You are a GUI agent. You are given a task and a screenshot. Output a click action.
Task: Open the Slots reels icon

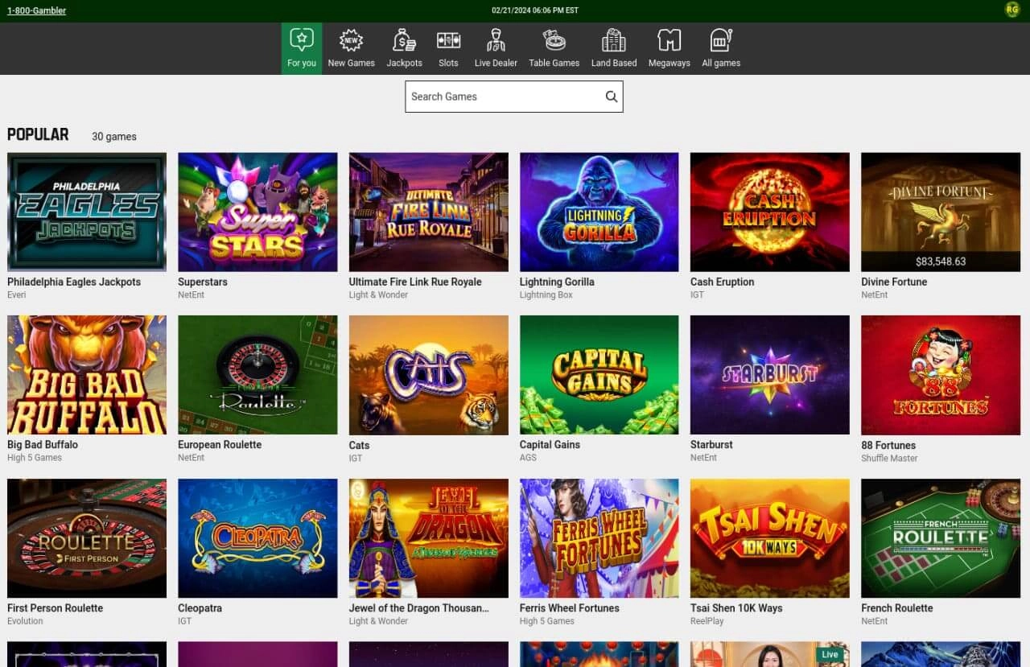pyautogui.click(x=448, y=40)
